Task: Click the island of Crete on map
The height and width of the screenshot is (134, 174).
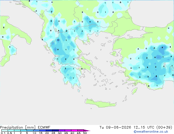Action: coord(100,103)
